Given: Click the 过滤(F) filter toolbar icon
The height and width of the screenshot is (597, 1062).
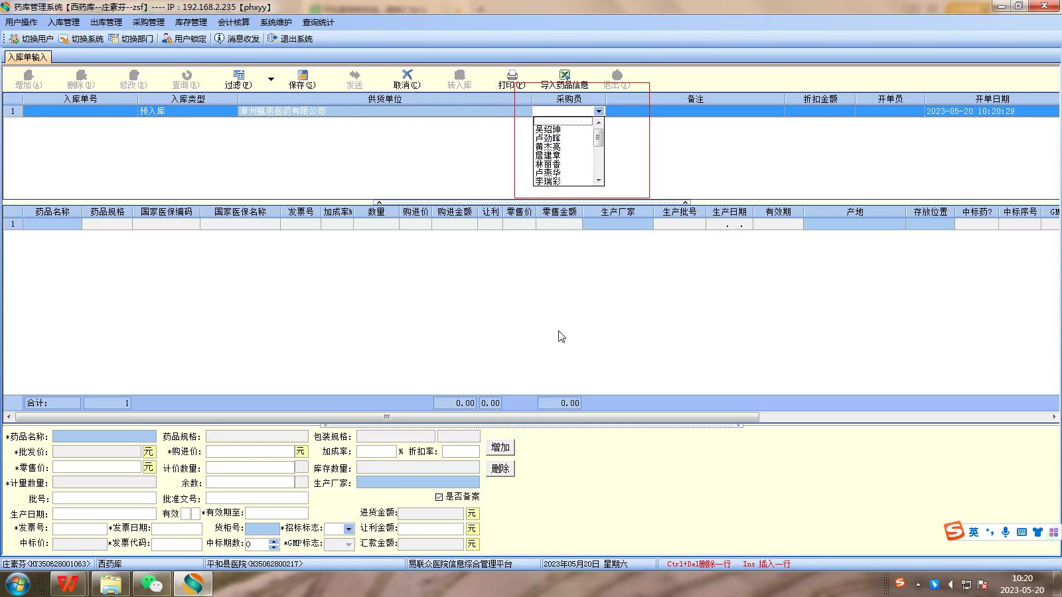Looking at the screenshot, I should (x=238, y=79).
